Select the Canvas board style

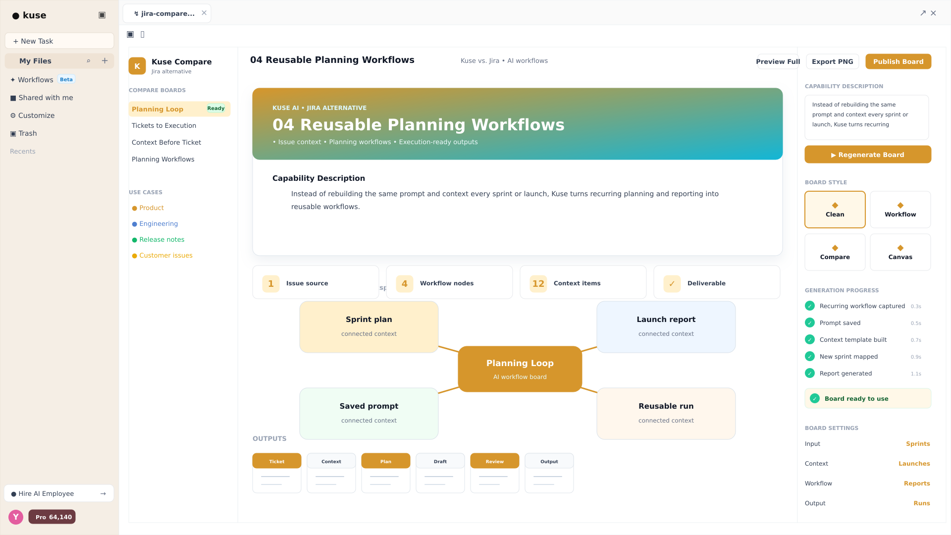point(900,252)
